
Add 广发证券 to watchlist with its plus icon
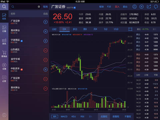click(45, 22)
